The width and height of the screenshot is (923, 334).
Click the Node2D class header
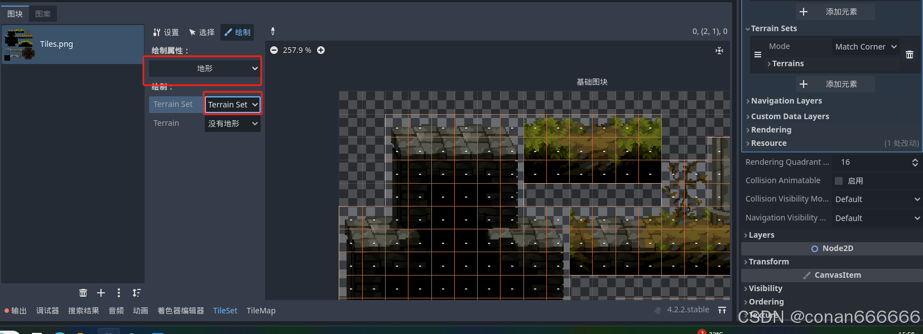[x=832, y=248]
